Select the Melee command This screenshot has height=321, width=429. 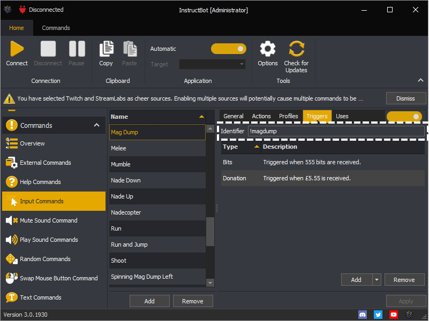pyautogui.click(x=157, y=148)
